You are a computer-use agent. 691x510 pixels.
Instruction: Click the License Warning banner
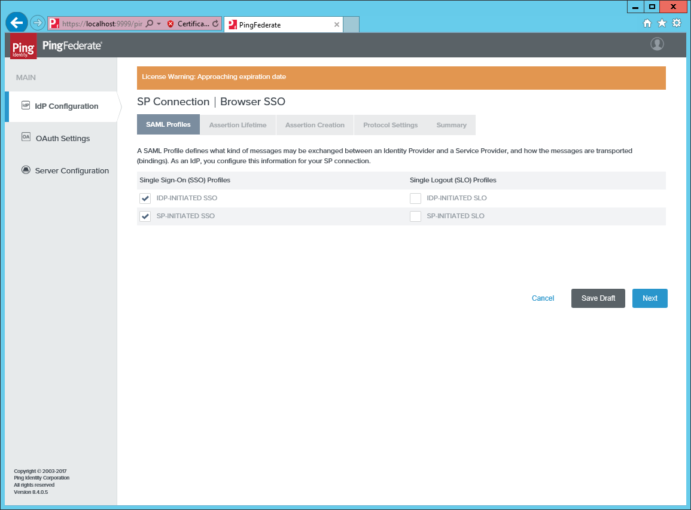(x=401, y=78)
